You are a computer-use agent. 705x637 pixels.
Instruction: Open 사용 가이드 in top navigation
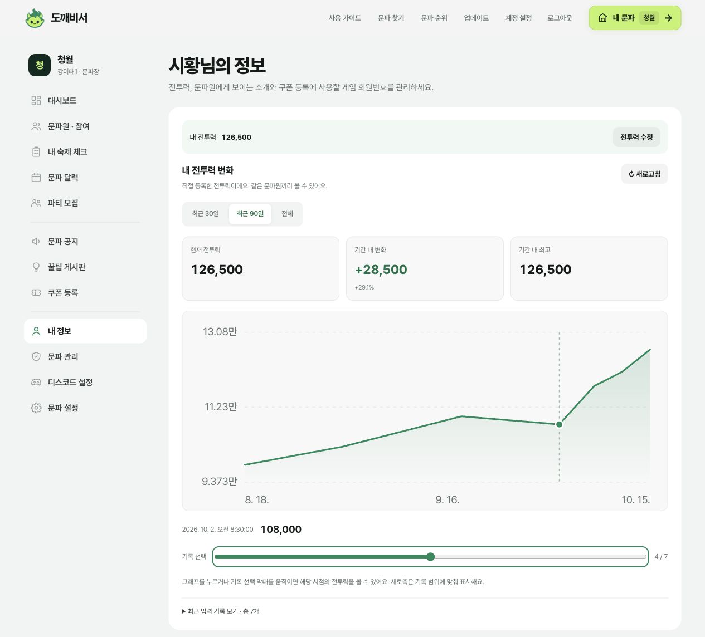tap(345, 18)
